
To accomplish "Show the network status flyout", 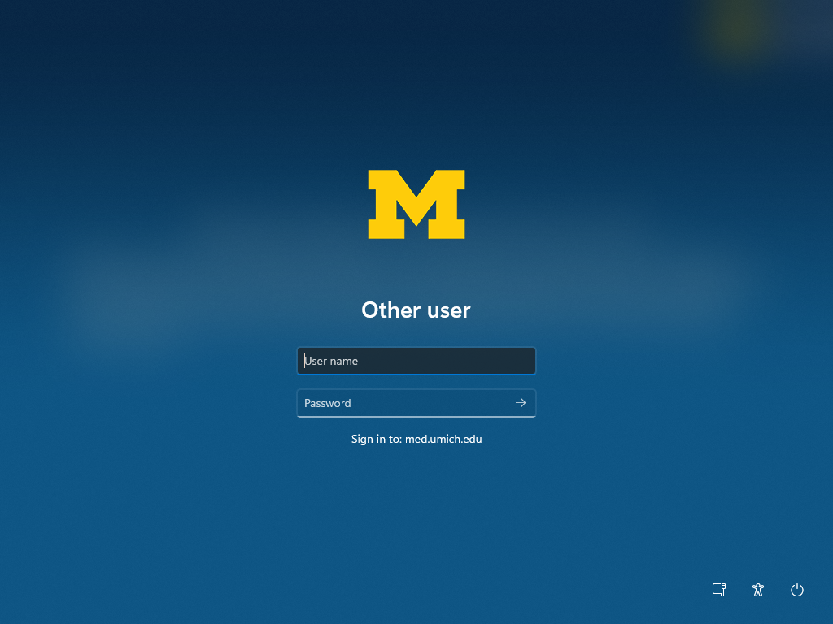I will 718,590.
